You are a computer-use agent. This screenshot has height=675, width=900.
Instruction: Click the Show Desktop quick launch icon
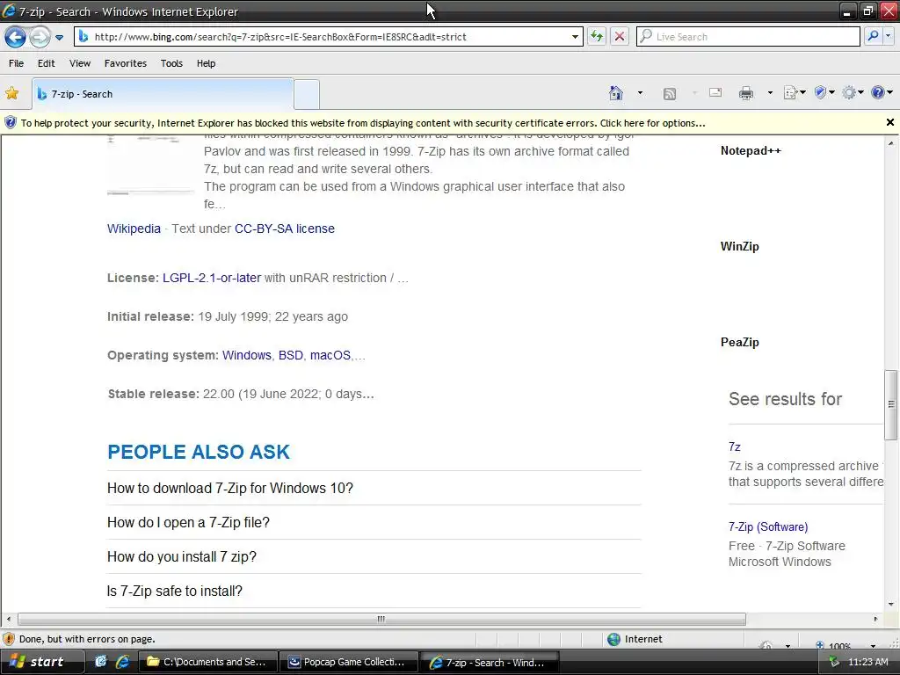pyautogui.click(x=101, y=662)
